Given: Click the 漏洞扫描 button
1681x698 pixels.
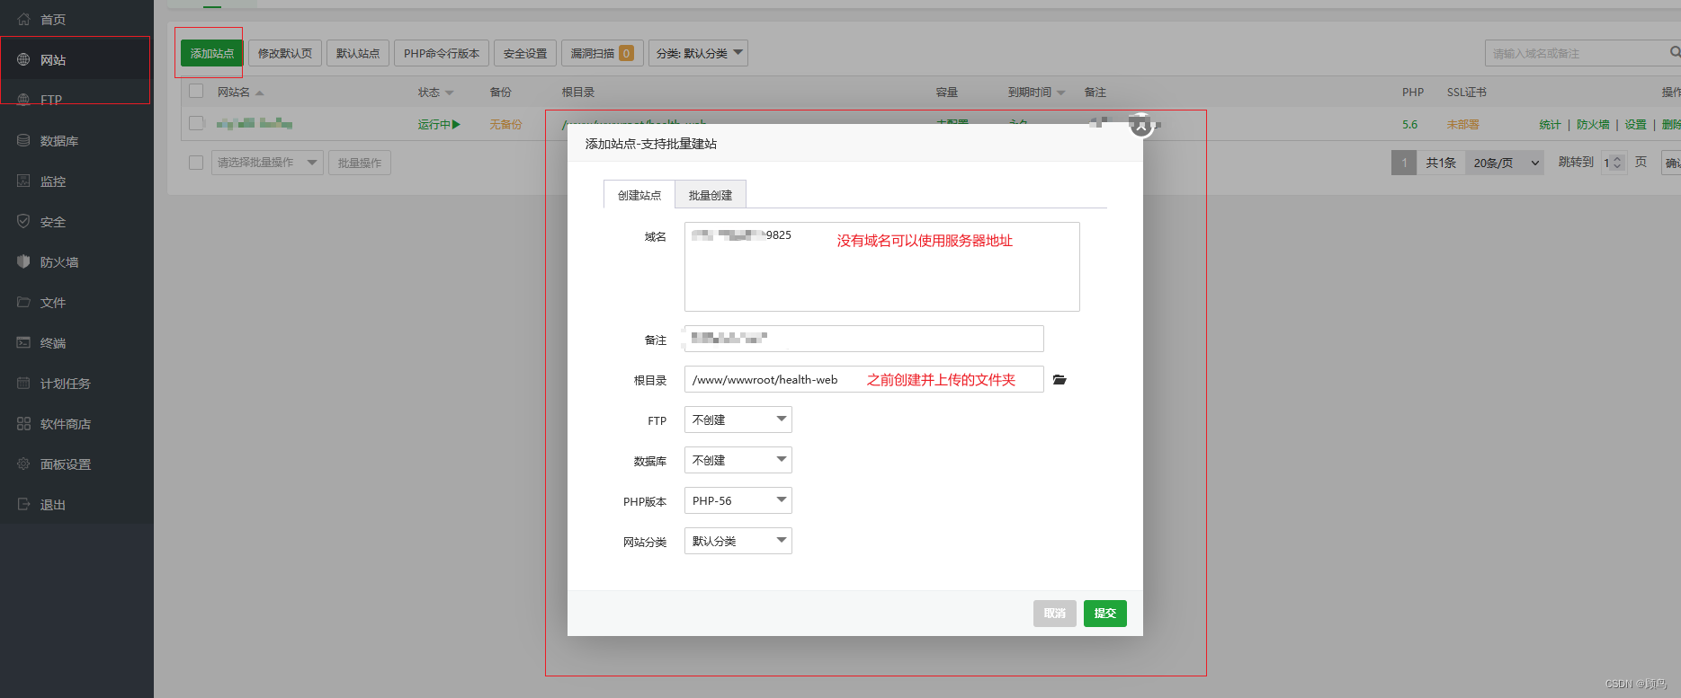Looking at the screenshot, I should point(602,53).
